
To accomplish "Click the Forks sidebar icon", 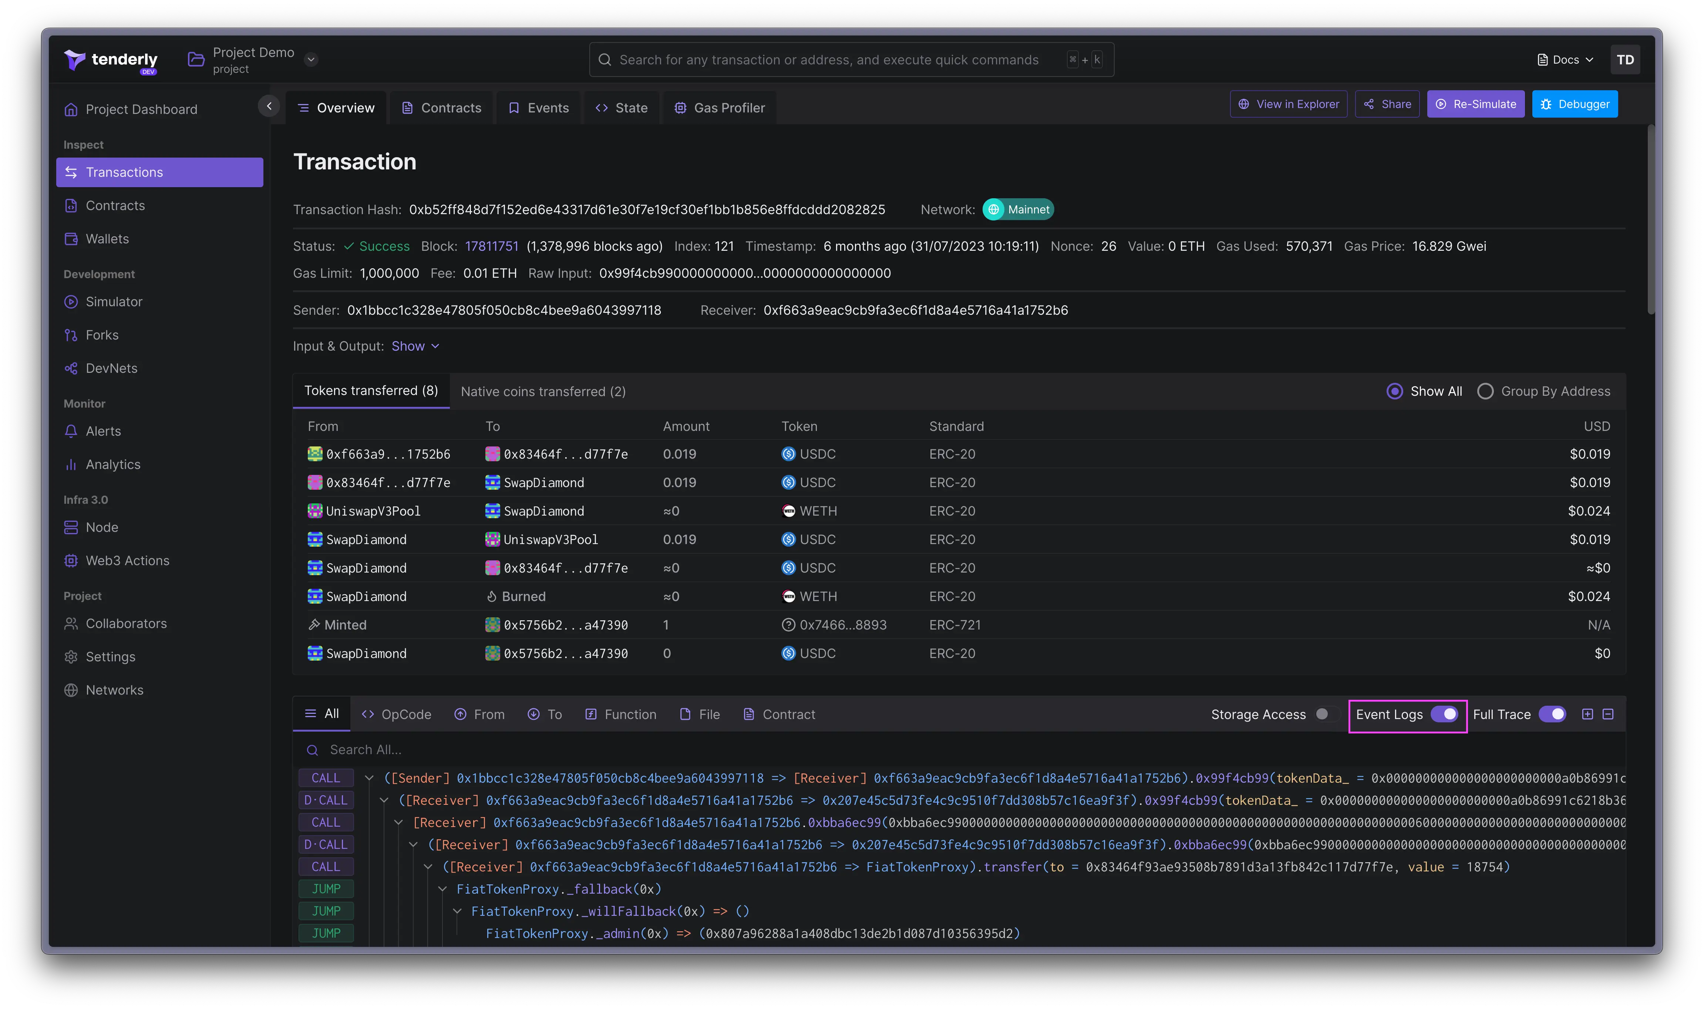I will 71,335.
